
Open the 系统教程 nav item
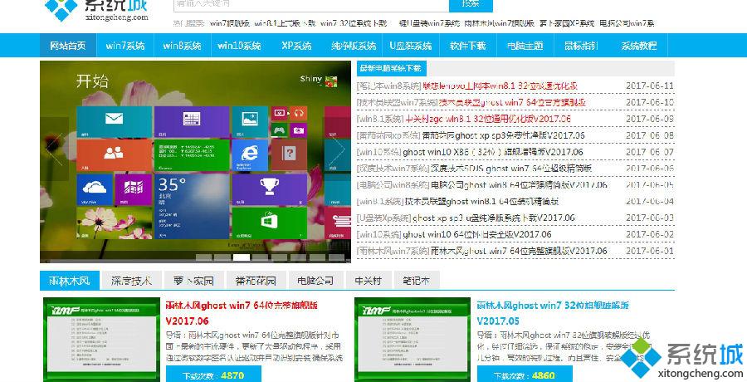click(639, 46)
